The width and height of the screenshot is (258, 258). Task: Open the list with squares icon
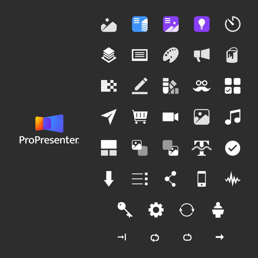tap(140, 179)
